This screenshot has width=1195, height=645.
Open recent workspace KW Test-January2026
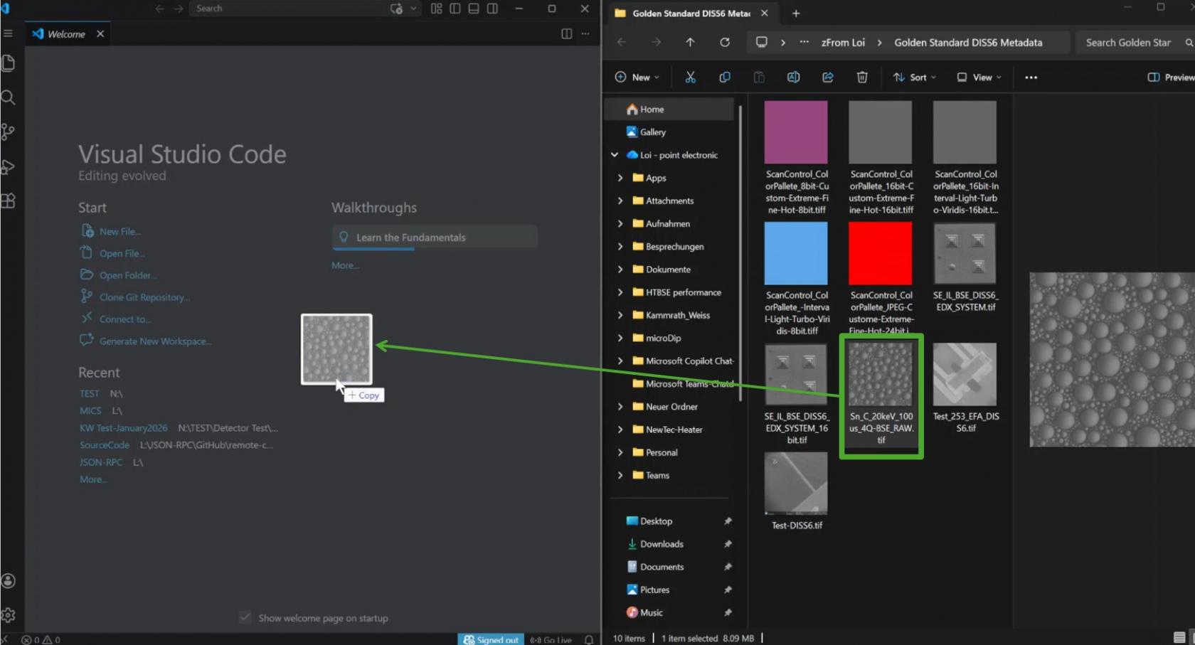(123, 427)
